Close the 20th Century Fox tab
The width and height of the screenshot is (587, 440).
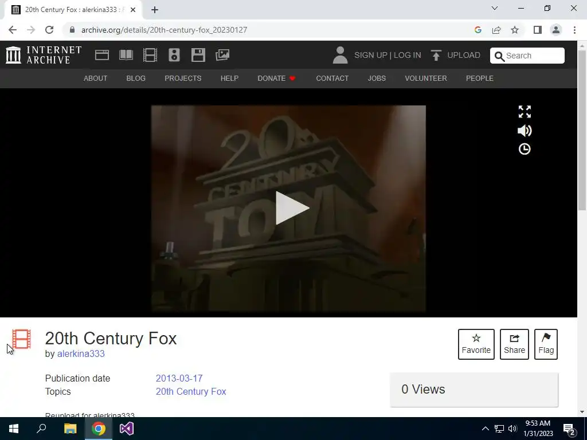(133, 10)
